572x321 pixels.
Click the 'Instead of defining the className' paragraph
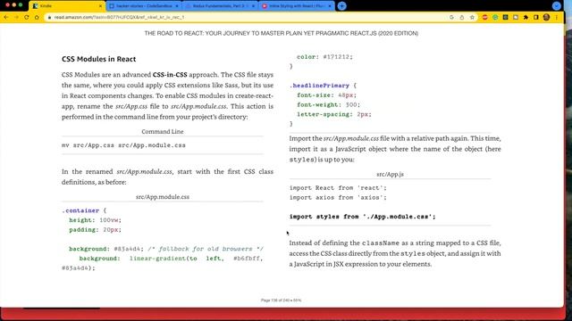point(395,253)
